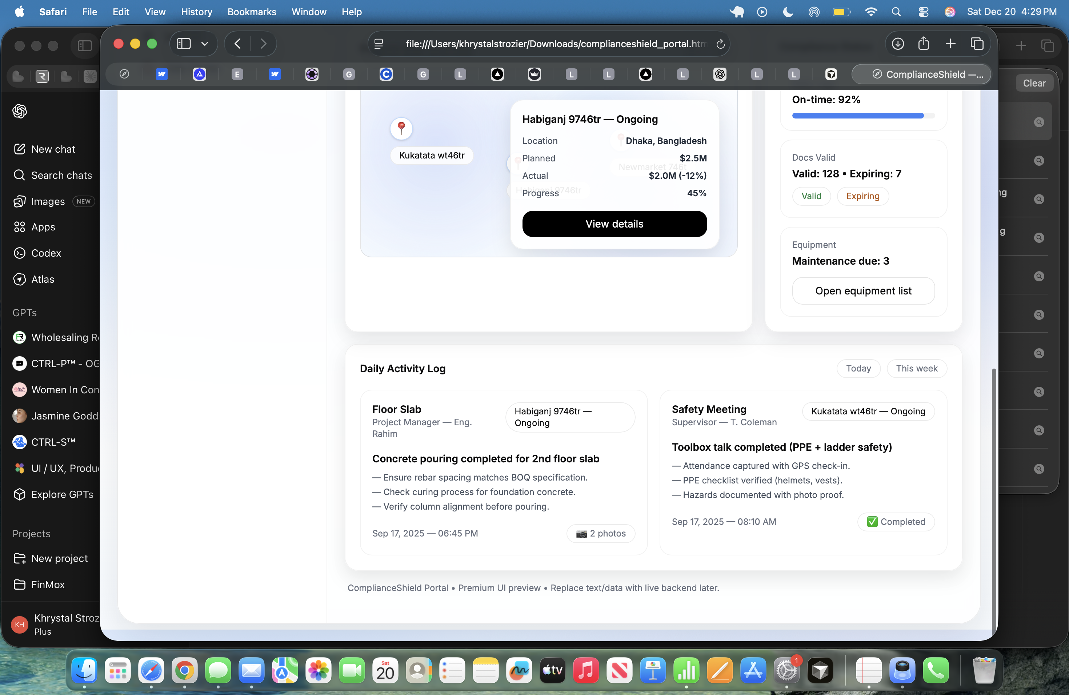Viewport: 1069px width, 695px height.
Task: Open macOS Control Center menu
Action: [923, 12]
